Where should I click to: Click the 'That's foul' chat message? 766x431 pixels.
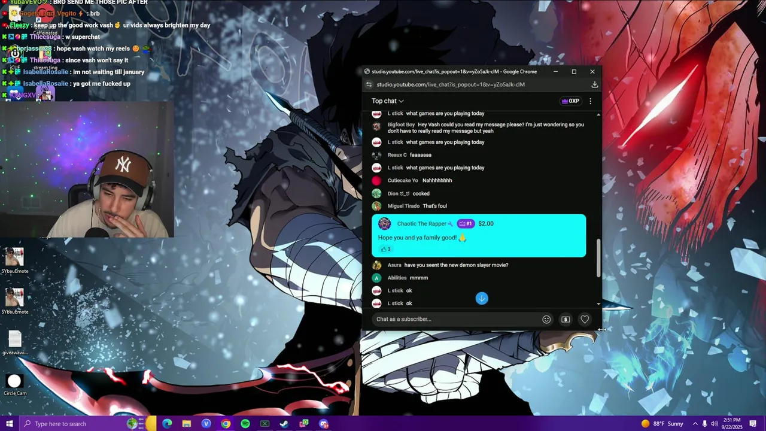(x=434, y=206)
